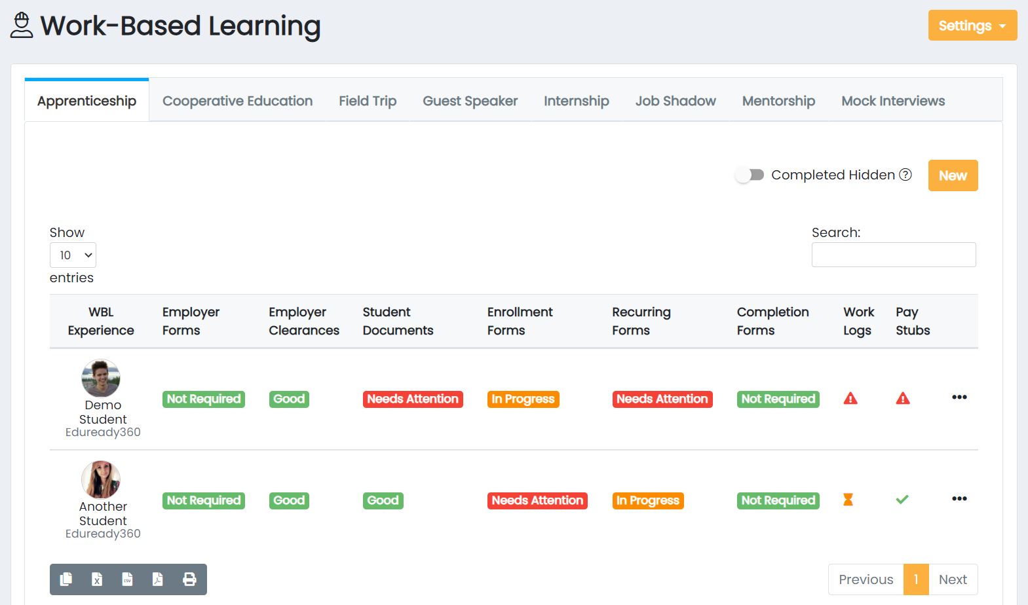The image size is (1028, 605).
Task: Click the Search input field
Action: [x=893, y=255]
